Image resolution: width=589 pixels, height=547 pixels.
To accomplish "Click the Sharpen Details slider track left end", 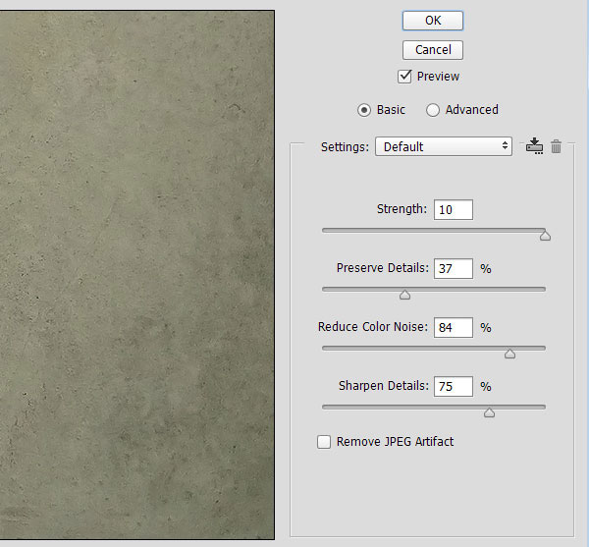I will coord(326,407).
